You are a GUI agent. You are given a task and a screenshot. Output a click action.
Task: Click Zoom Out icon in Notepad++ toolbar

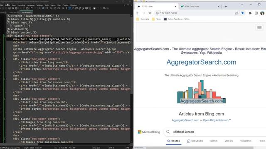coord(51,8)
